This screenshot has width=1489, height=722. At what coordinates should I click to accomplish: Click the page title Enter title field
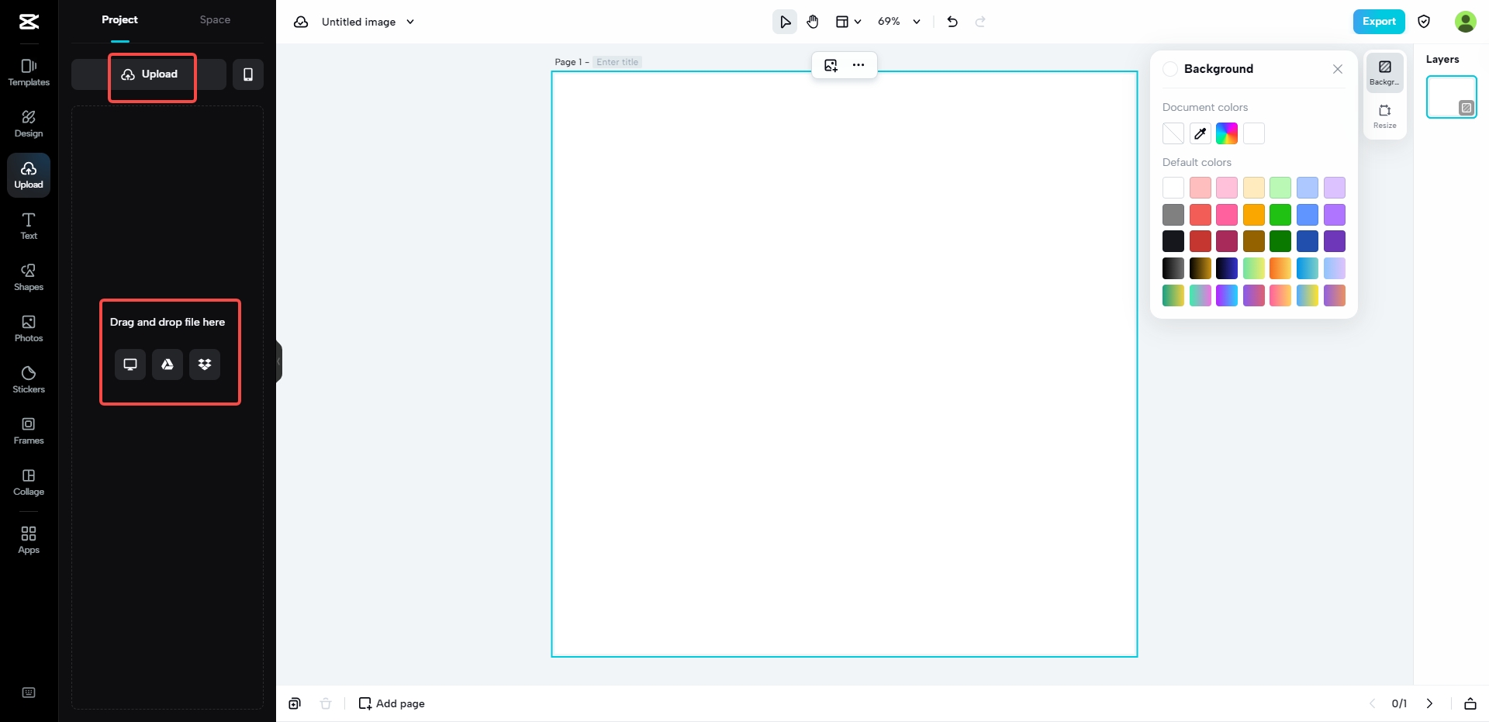617,62
